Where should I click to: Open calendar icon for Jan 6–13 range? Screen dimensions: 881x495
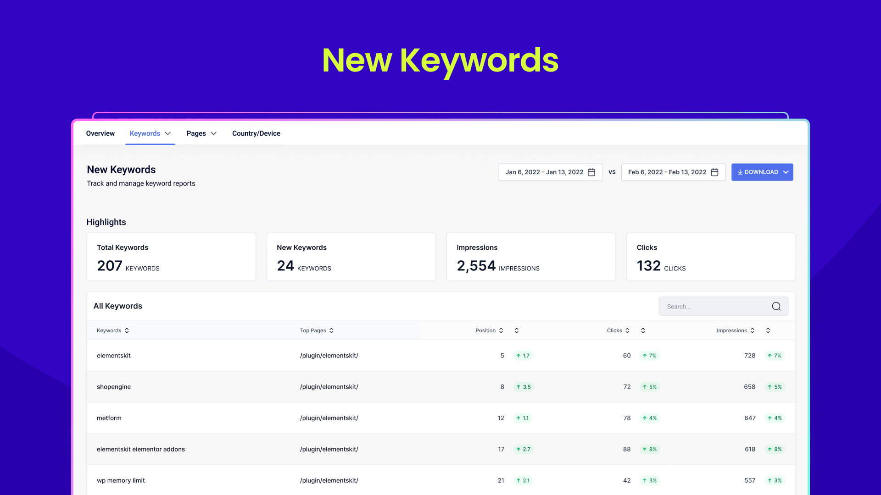591,172
